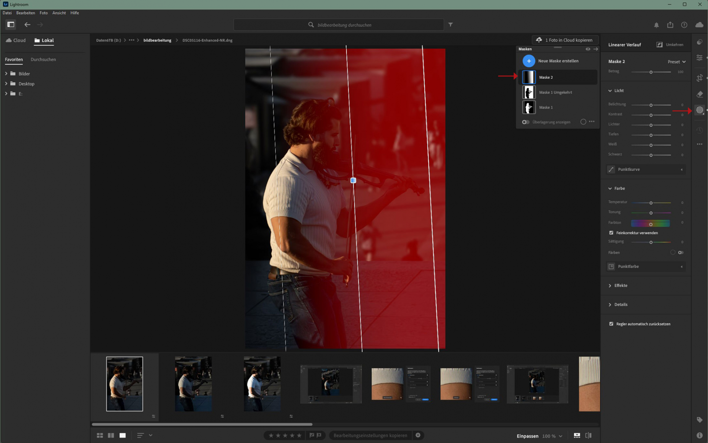Toggle Überlagerung anzeigen switch
Viewport: 708px width, 443px height.
coord(526,122)
